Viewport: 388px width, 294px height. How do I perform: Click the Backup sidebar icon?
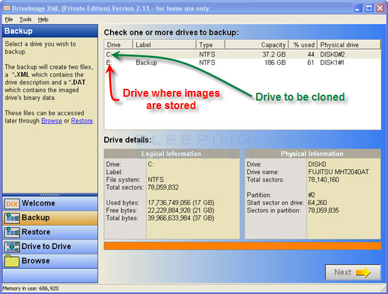click(x=12, y=218)
